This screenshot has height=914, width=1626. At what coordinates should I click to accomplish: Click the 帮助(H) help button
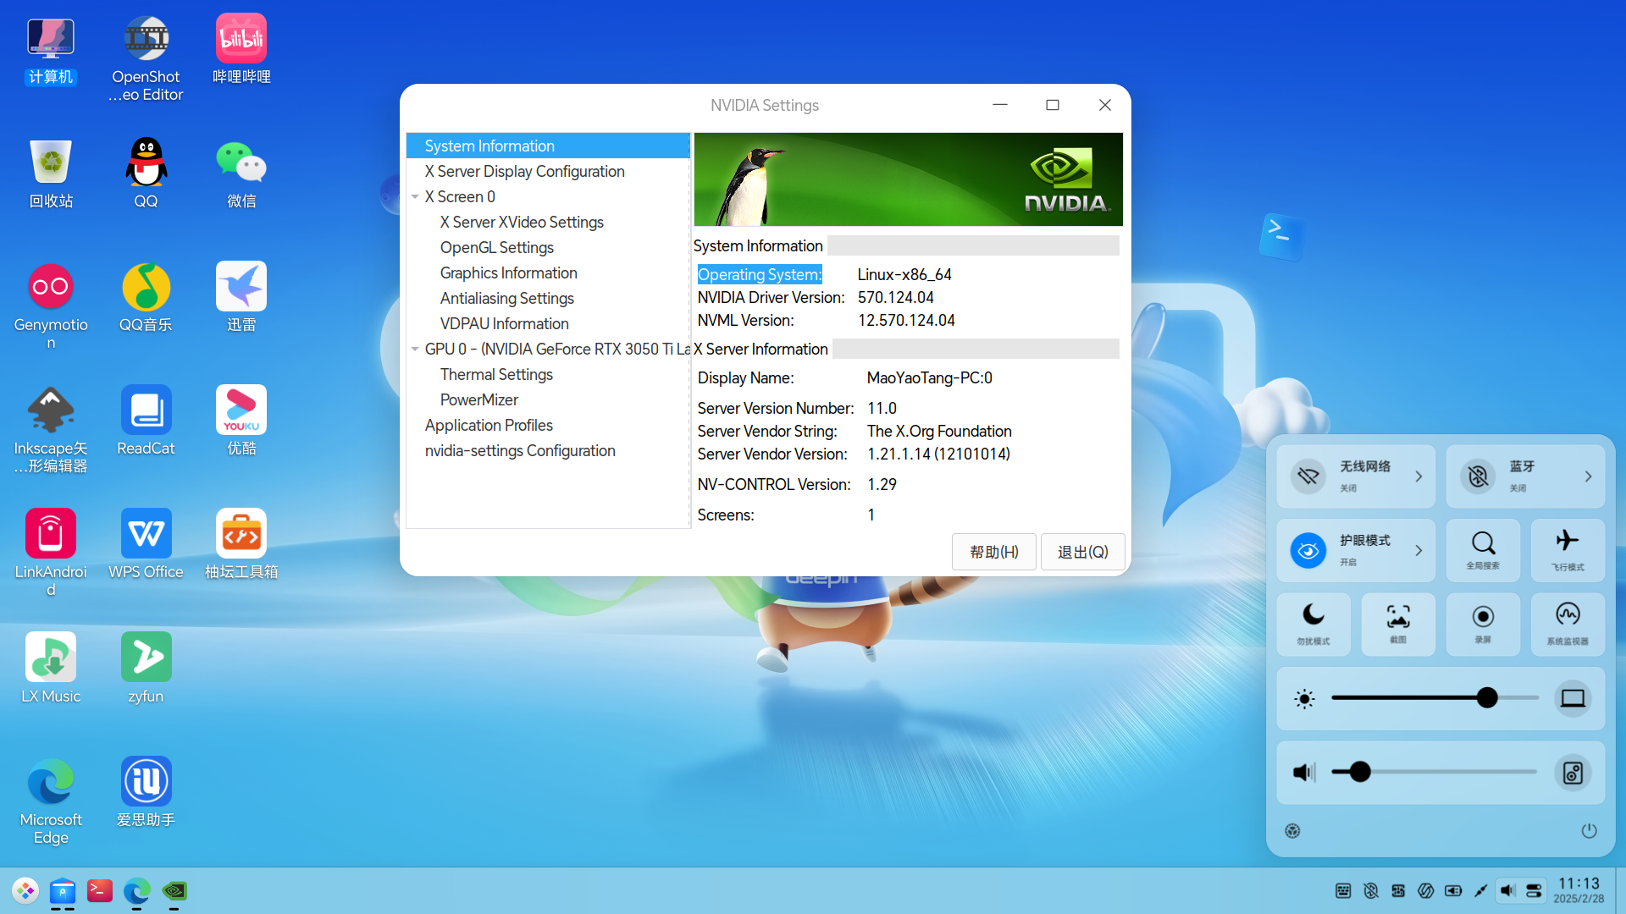(x=993, y=552)
